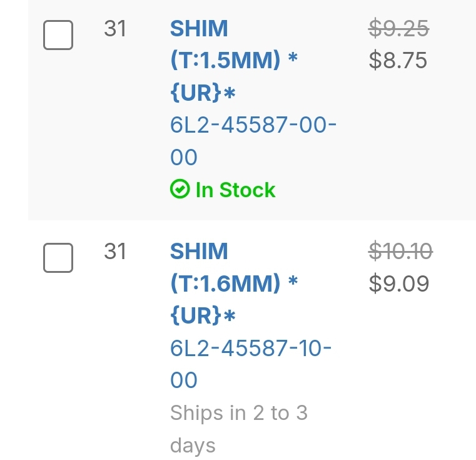Click the asterisk after (T:1.6MM)
The image size is (476, 460).
(292, 282)
